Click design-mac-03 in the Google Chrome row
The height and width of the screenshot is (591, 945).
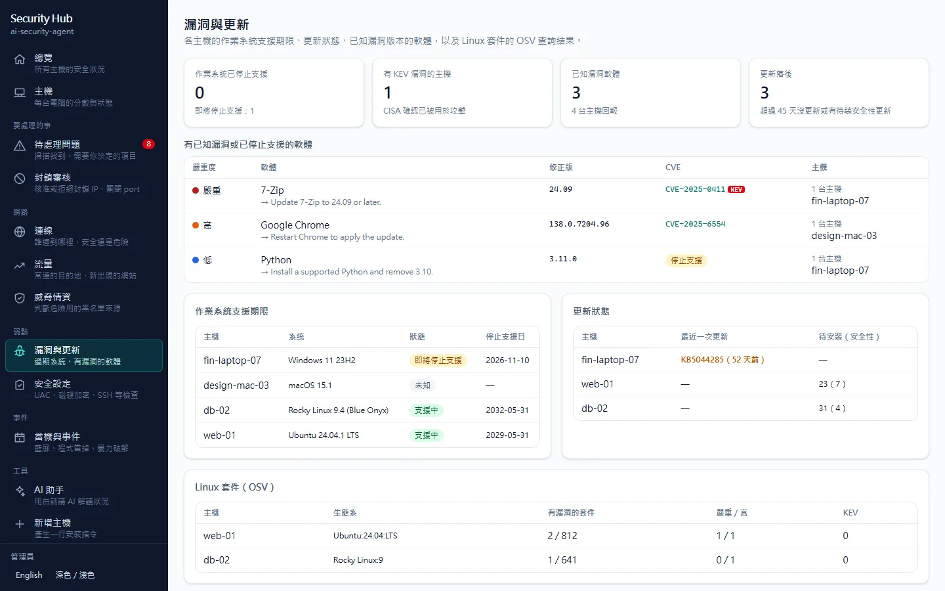(x=844, y=236)
